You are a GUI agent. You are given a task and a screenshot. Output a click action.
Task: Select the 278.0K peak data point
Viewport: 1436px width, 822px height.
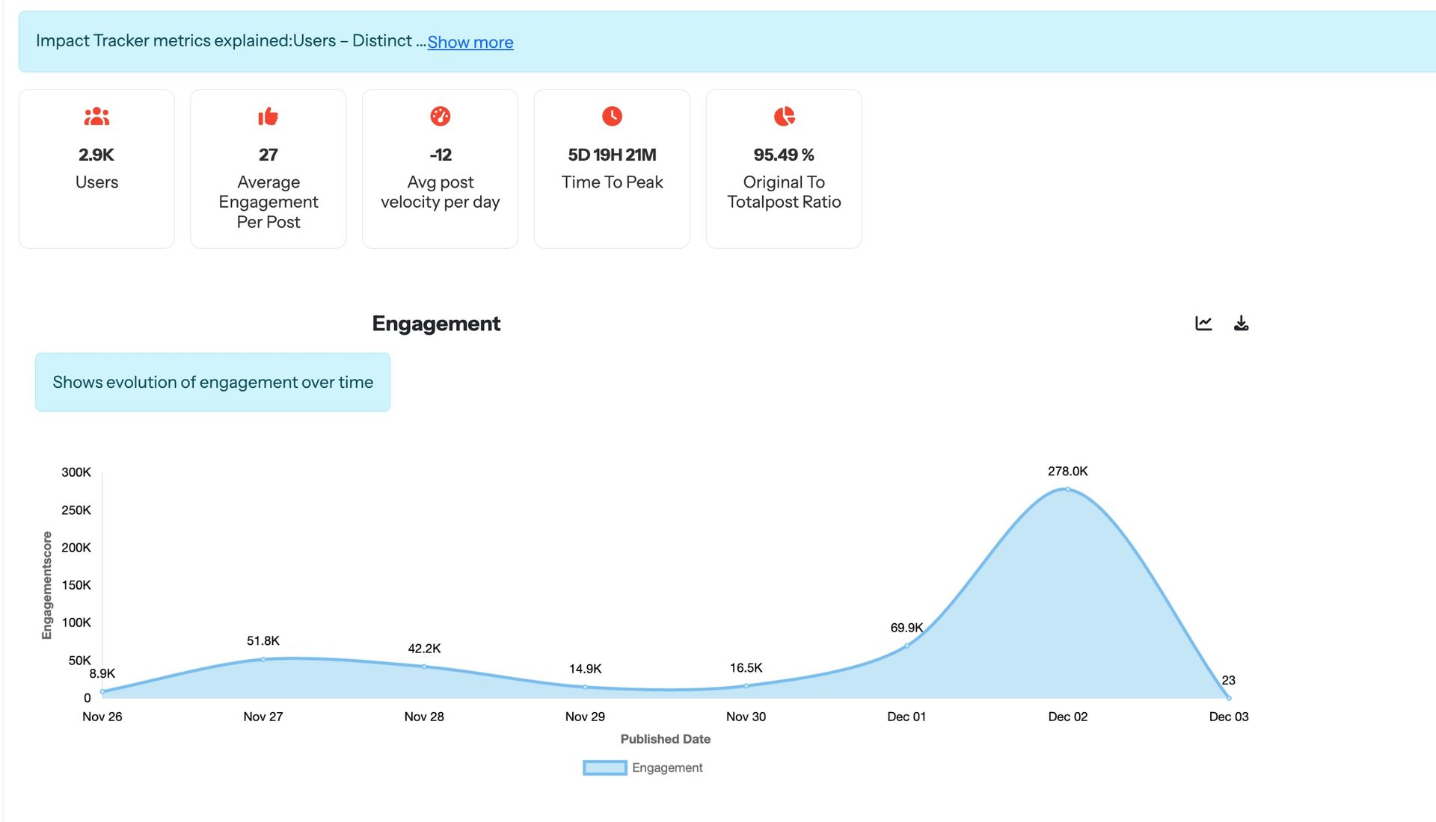click(x=1067, y=489)
